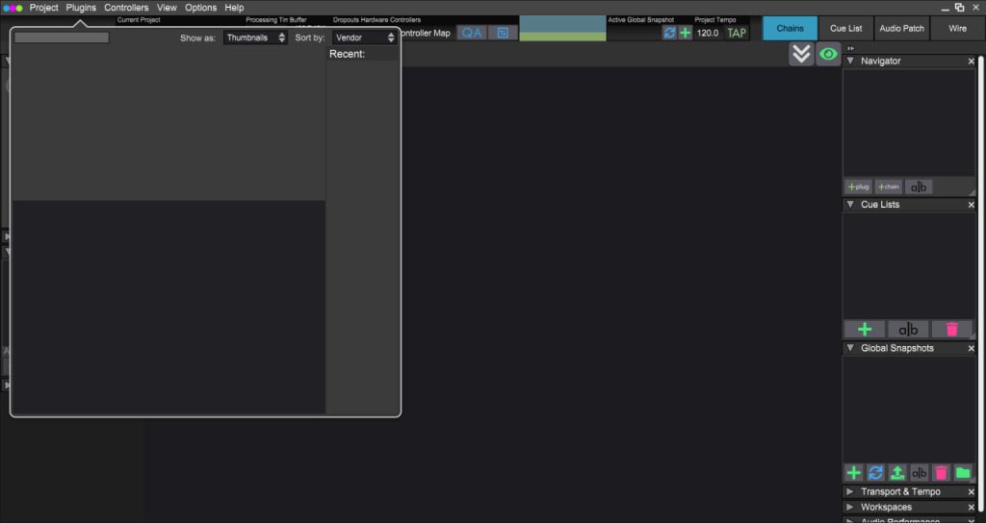The height and width of the screenshot is (523, 986).
Task: Open the Controllers menu
Action: [x=126, y=8]
